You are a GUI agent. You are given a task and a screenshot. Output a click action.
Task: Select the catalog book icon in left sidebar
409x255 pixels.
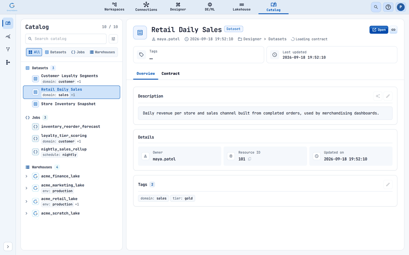point(8,23)
